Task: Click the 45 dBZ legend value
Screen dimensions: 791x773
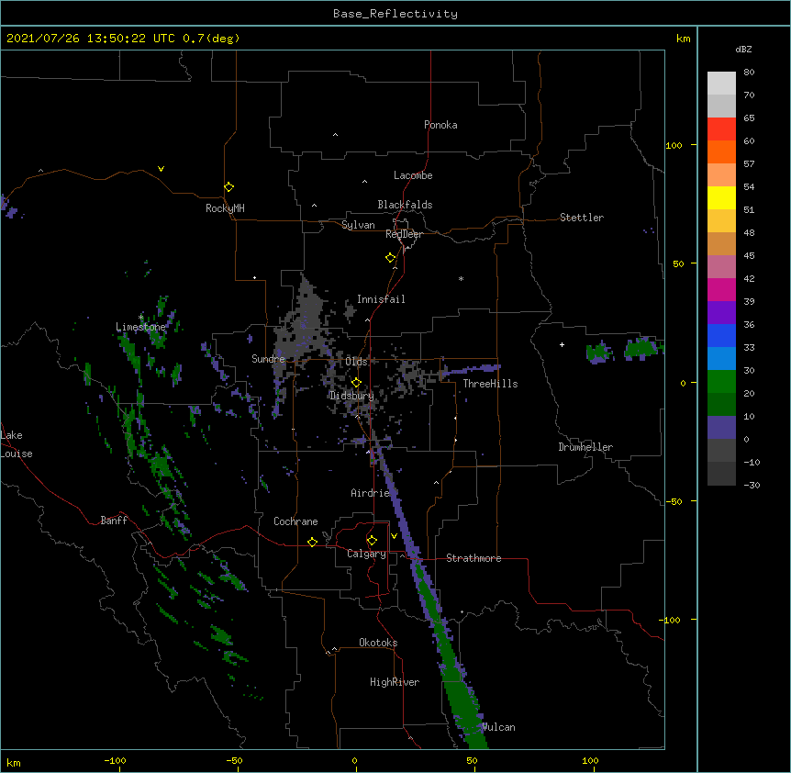Action: [749, 256]
